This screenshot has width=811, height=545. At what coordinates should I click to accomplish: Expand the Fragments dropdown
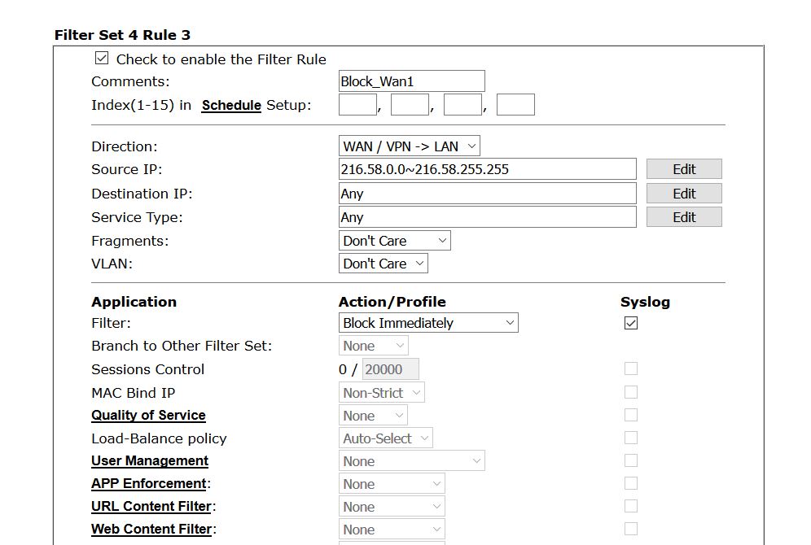395,241
